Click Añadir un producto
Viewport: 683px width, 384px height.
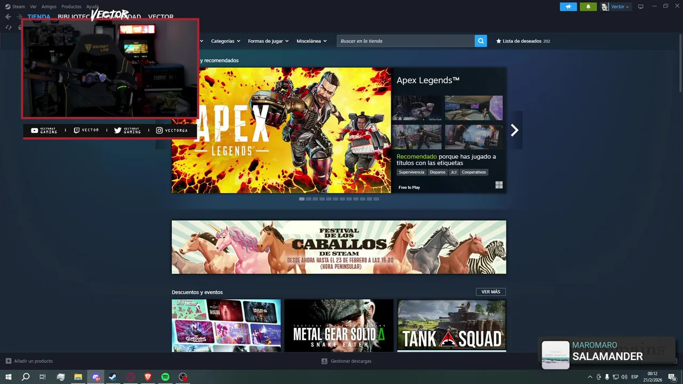[x=33, y=361]
